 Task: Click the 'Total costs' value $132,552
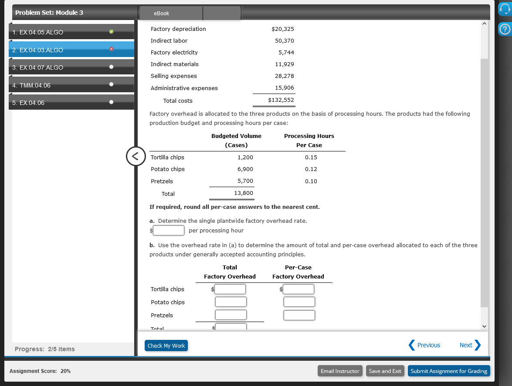(281, 100)
